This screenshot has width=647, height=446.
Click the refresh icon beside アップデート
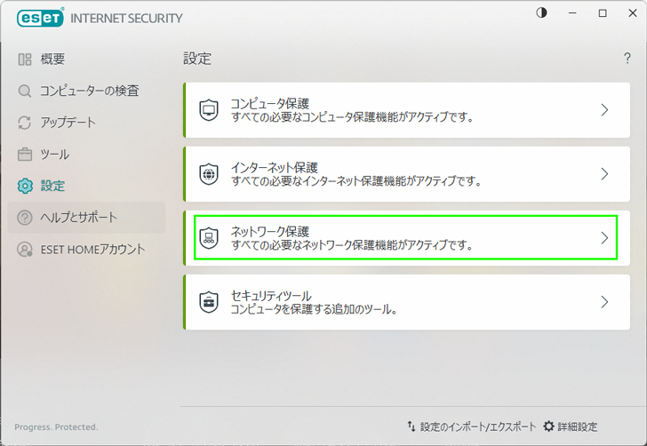tap(25, 123)
